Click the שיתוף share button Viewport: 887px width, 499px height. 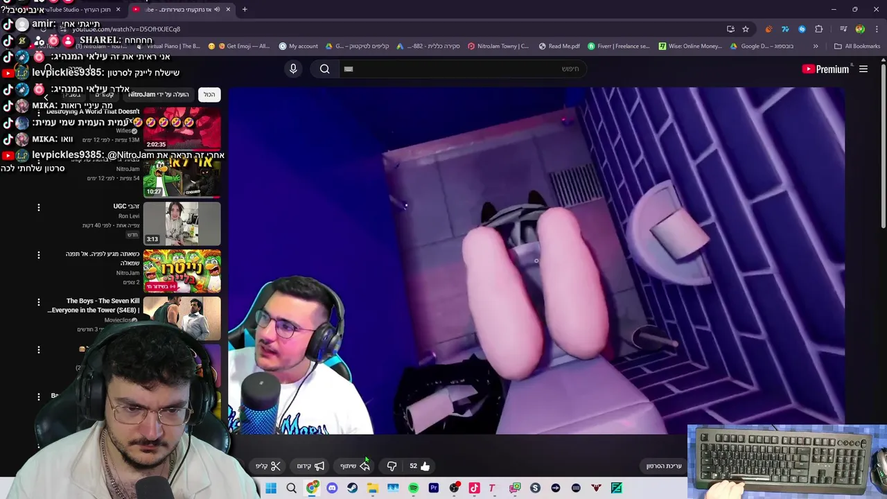pos(355,466)
